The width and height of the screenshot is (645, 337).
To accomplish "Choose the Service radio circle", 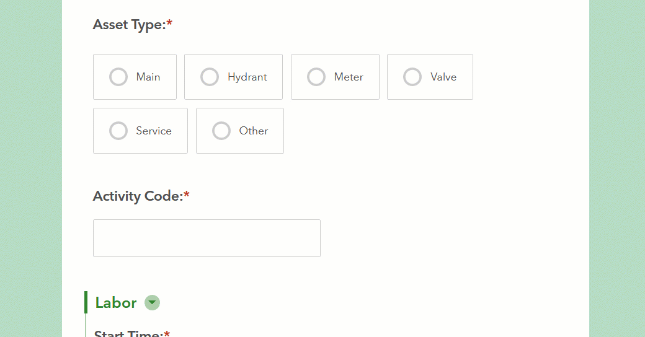I will pyautogui.click(x=118, y=131).
